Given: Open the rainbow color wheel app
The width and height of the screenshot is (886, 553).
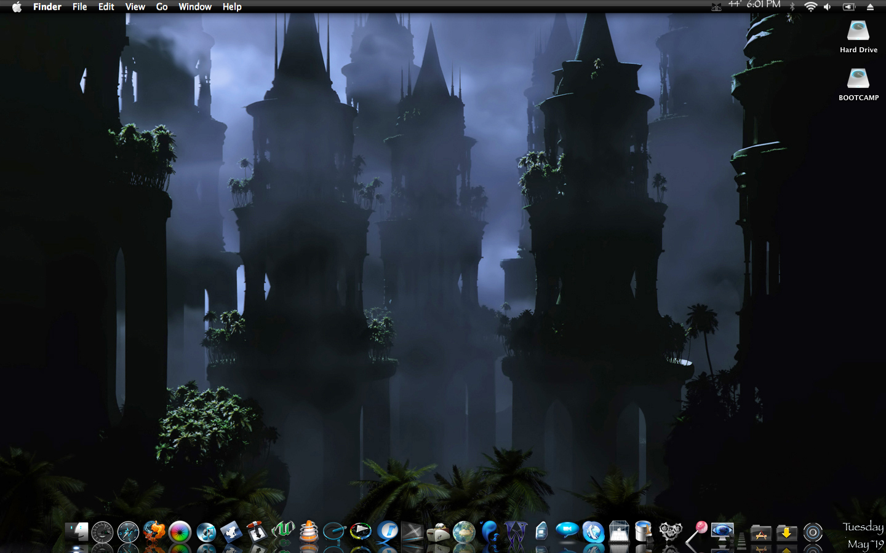Looking at the screenshot, I should click(180, 532).
